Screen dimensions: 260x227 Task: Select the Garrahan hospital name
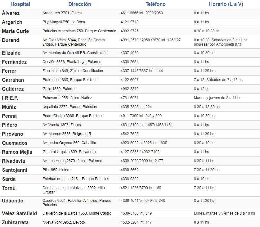point(13,80)
